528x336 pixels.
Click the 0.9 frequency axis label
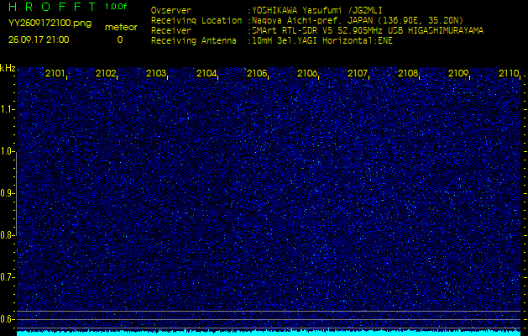pos(8,193)
